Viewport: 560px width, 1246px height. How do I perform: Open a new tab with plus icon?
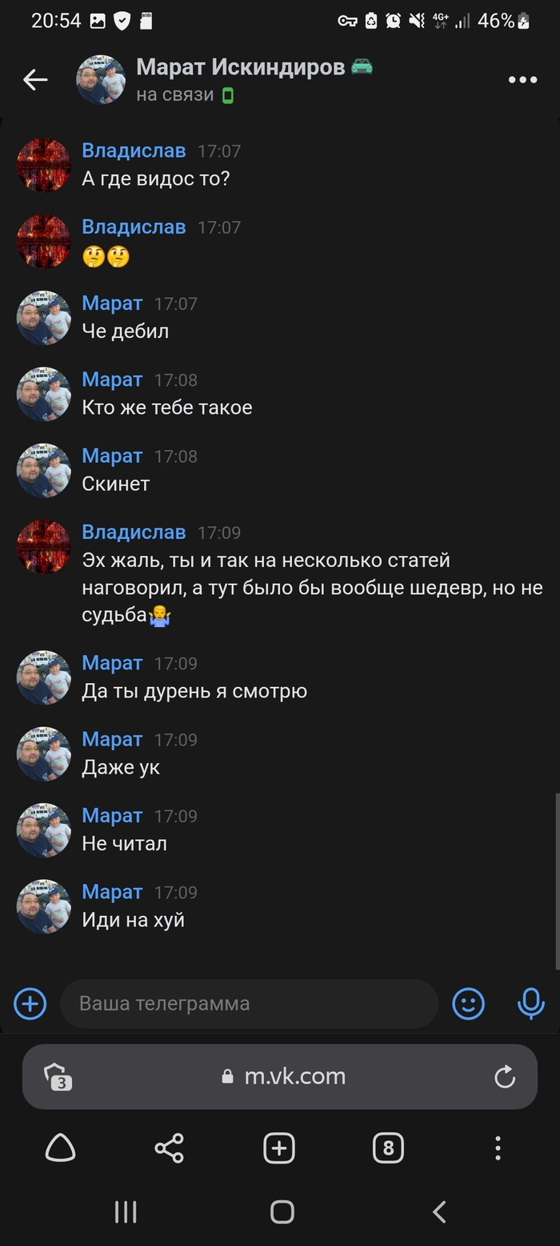[x=279, y=1148]
